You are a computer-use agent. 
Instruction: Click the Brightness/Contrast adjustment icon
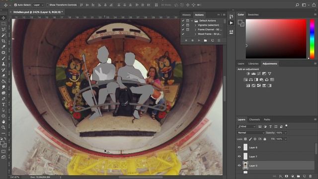coord(248,74)
